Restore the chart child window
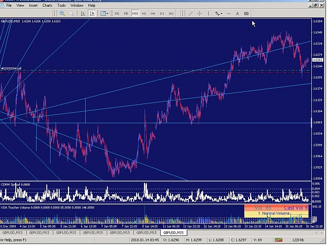The height and width of the screenshot is (245, 327). [x=315, y=6]
